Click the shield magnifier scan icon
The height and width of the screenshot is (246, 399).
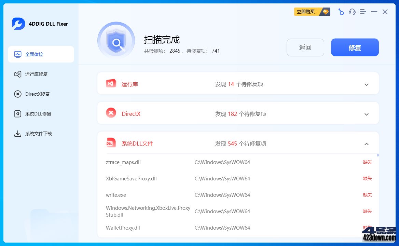tap(116, 40)
